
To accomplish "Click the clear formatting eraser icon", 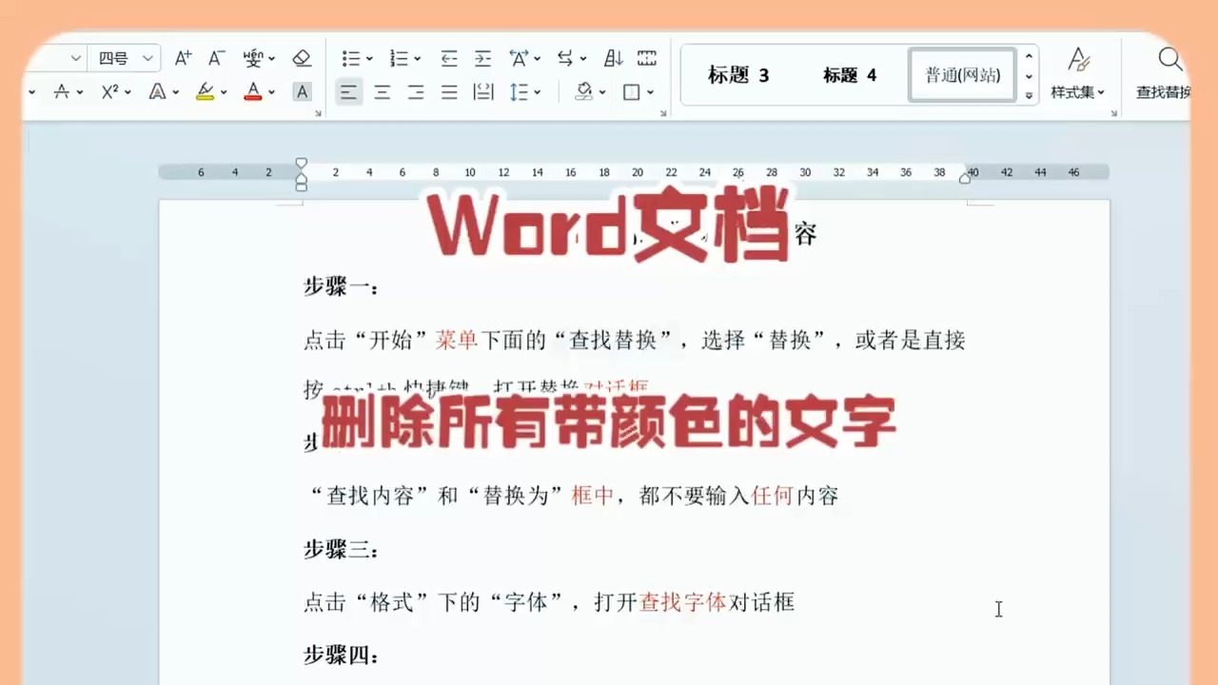I will [x=302, y=57].
